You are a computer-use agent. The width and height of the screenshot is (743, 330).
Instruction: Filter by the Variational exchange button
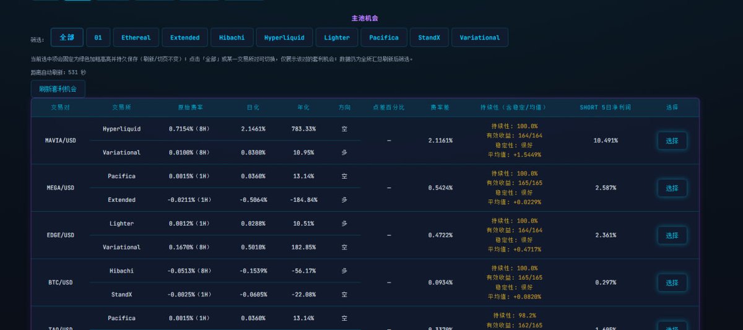click(480, 37)
